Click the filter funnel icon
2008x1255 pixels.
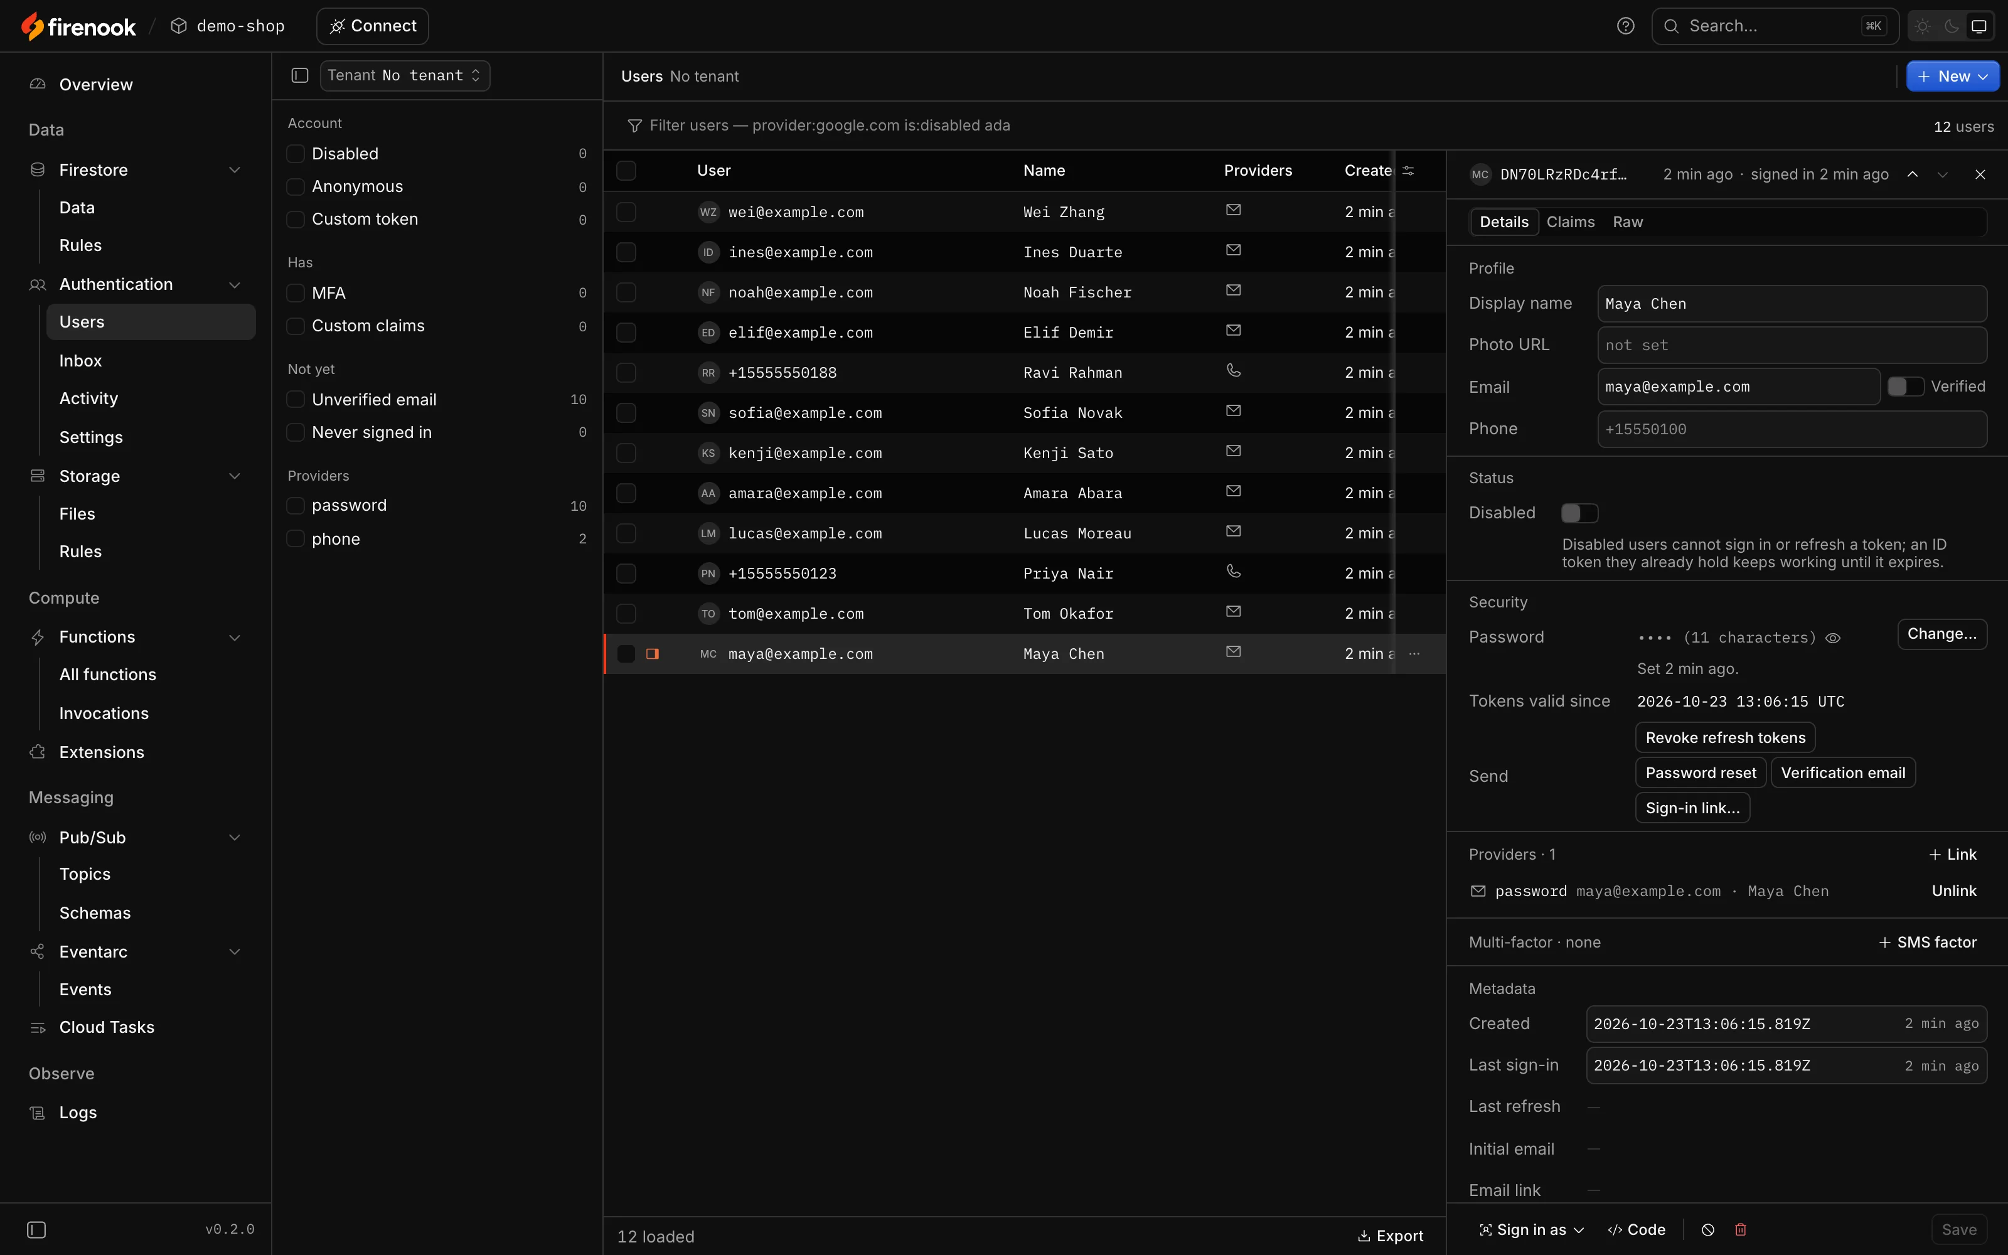pyautogui.click(x=635, y=125)
